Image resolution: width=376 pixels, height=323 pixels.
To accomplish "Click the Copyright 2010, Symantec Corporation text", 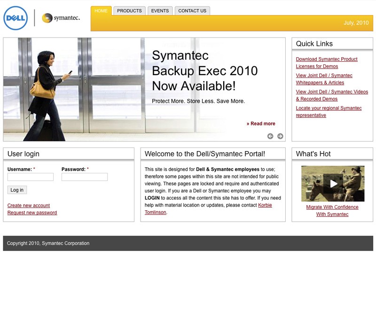I will pos(48,243).
